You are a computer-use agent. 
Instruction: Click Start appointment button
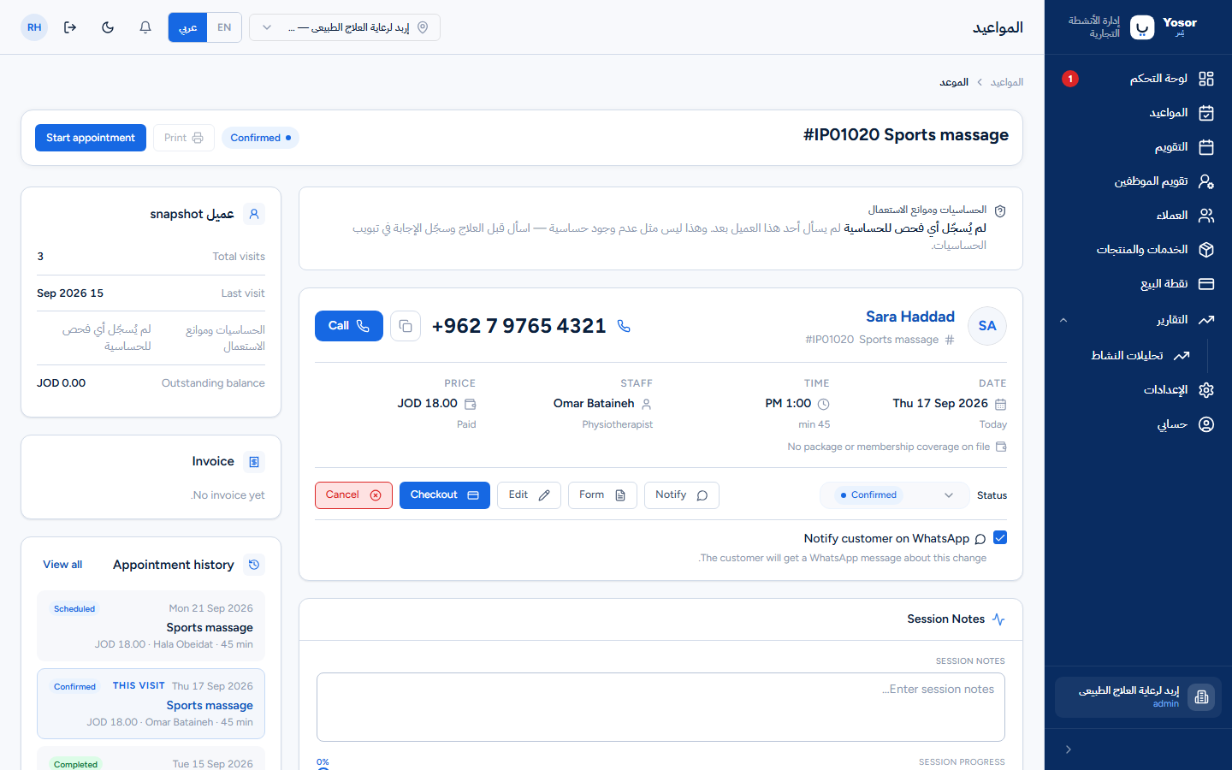(91, 138)
